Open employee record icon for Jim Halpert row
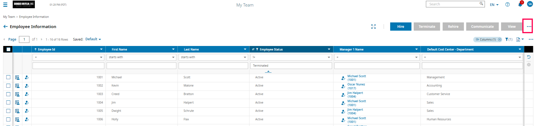This screenshot has width=534, height=126. [x=17, y=102]
